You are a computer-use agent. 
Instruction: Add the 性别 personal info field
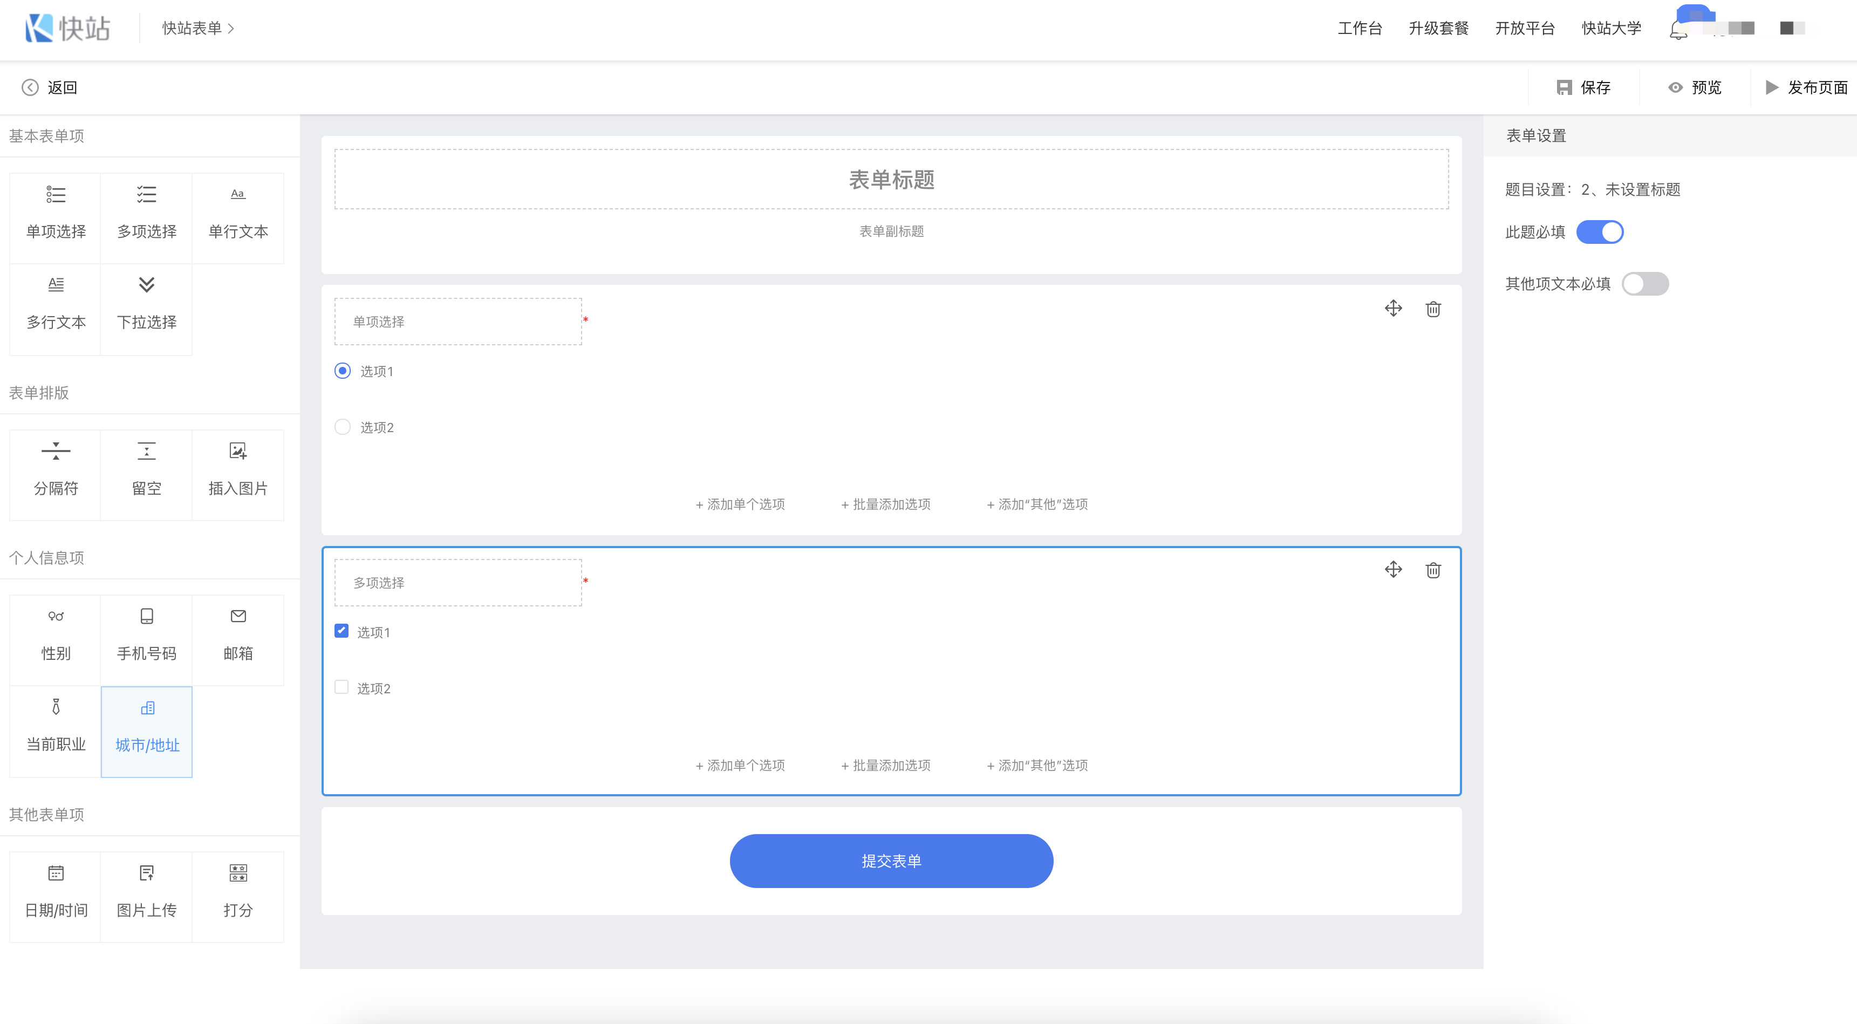point(56,640)
